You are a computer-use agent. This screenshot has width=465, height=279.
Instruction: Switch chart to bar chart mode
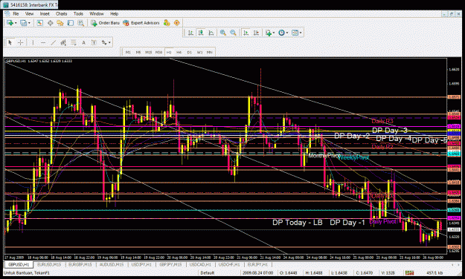[190, 33]
